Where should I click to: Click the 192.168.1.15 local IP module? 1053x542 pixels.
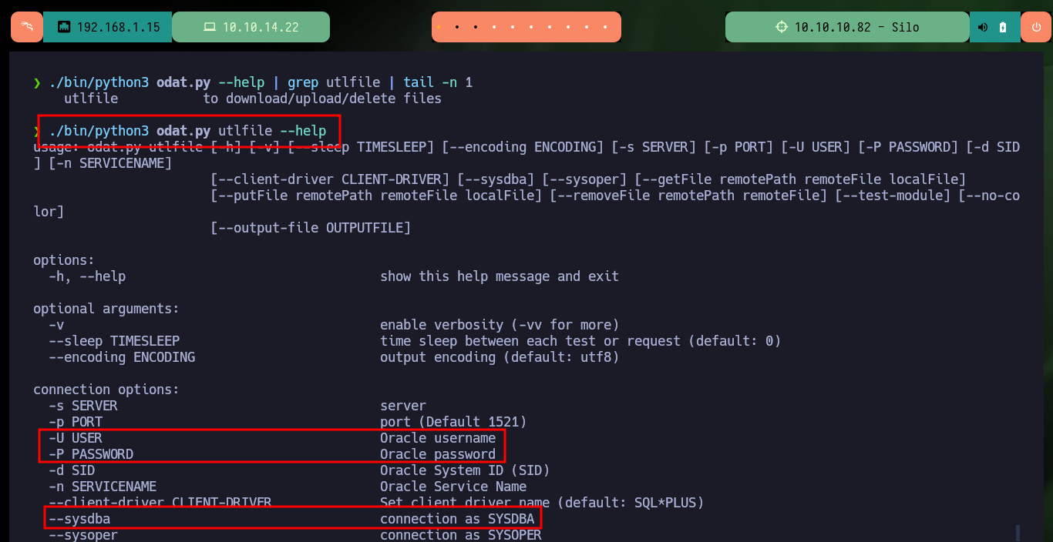click(x=108, y=27)
